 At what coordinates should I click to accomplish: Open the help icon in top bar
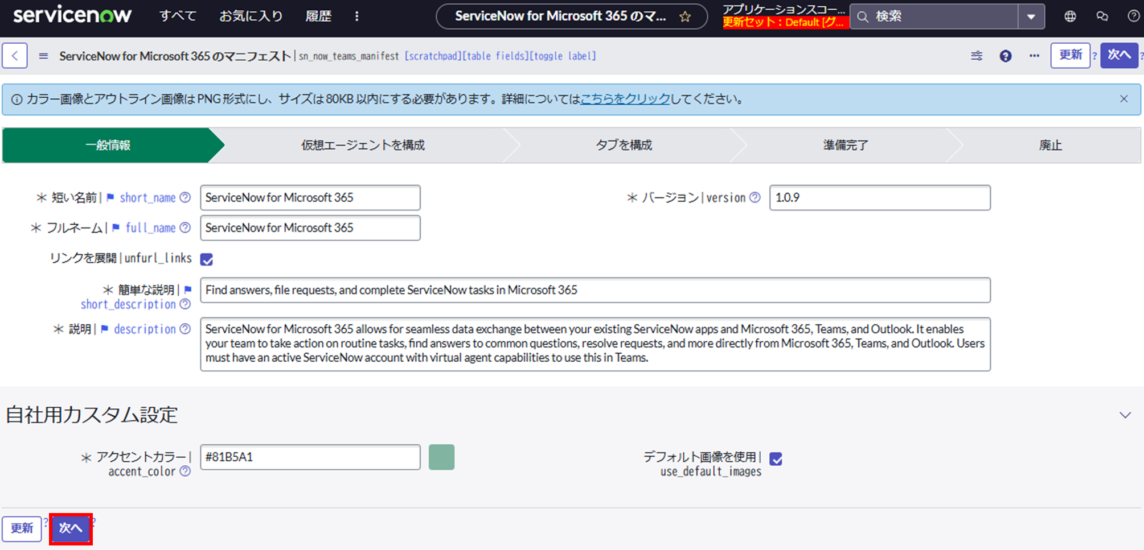point(1134,16)
